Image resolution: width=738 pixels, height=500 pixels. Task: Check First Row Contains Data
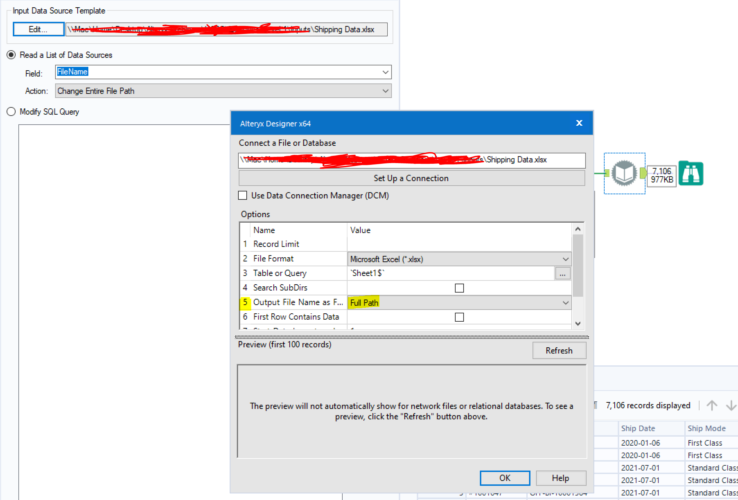pyautogui.click(x=459, y=317)
